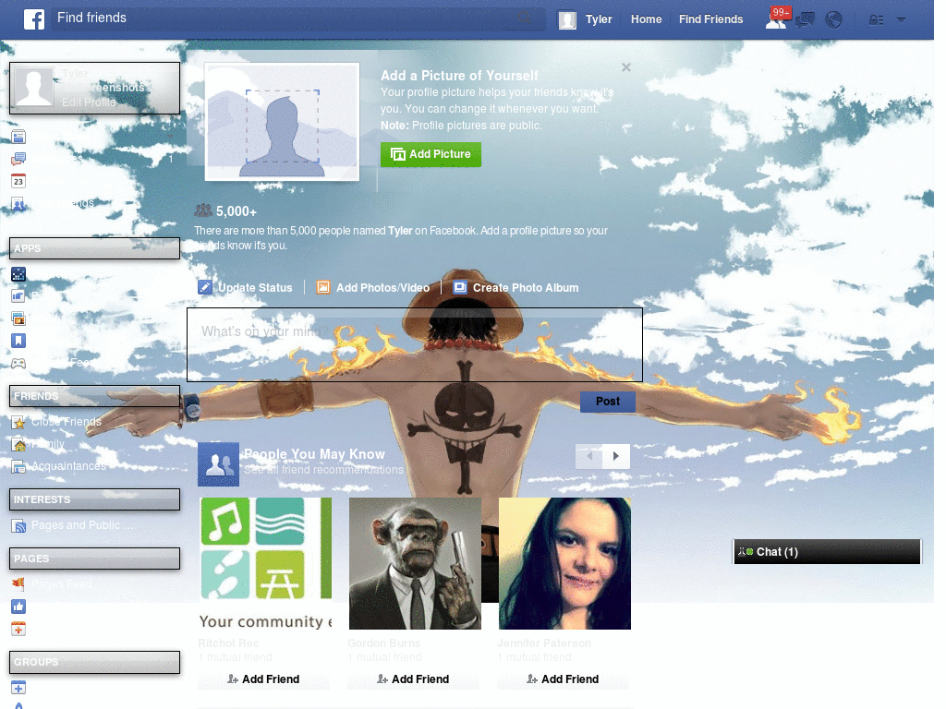Click the Games controller icon

tap(18, 363)
